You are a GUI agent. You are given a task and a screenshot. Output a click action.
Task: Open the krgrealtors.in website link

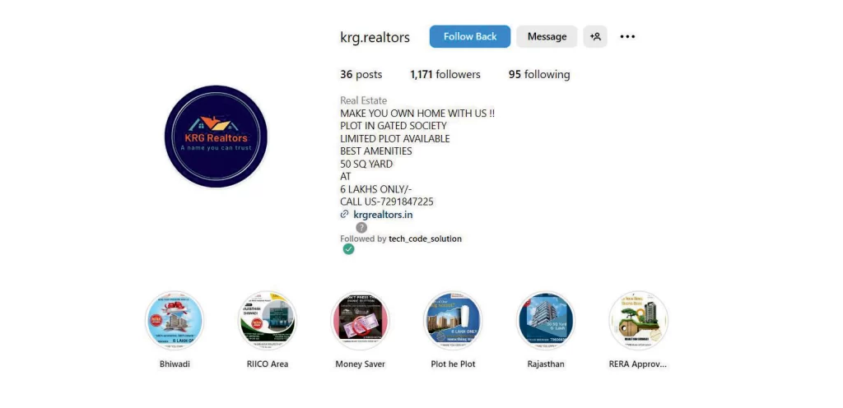[x=384, y=214]
